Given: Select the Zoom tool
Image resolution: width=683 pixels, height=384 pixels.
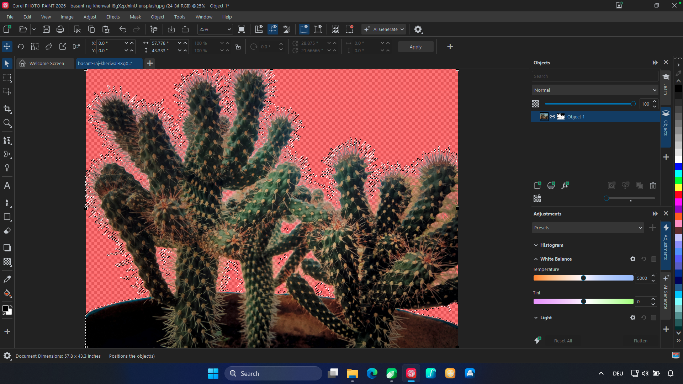Looking at the screenshot, I should pyautogui.click(x=7, y=123).
